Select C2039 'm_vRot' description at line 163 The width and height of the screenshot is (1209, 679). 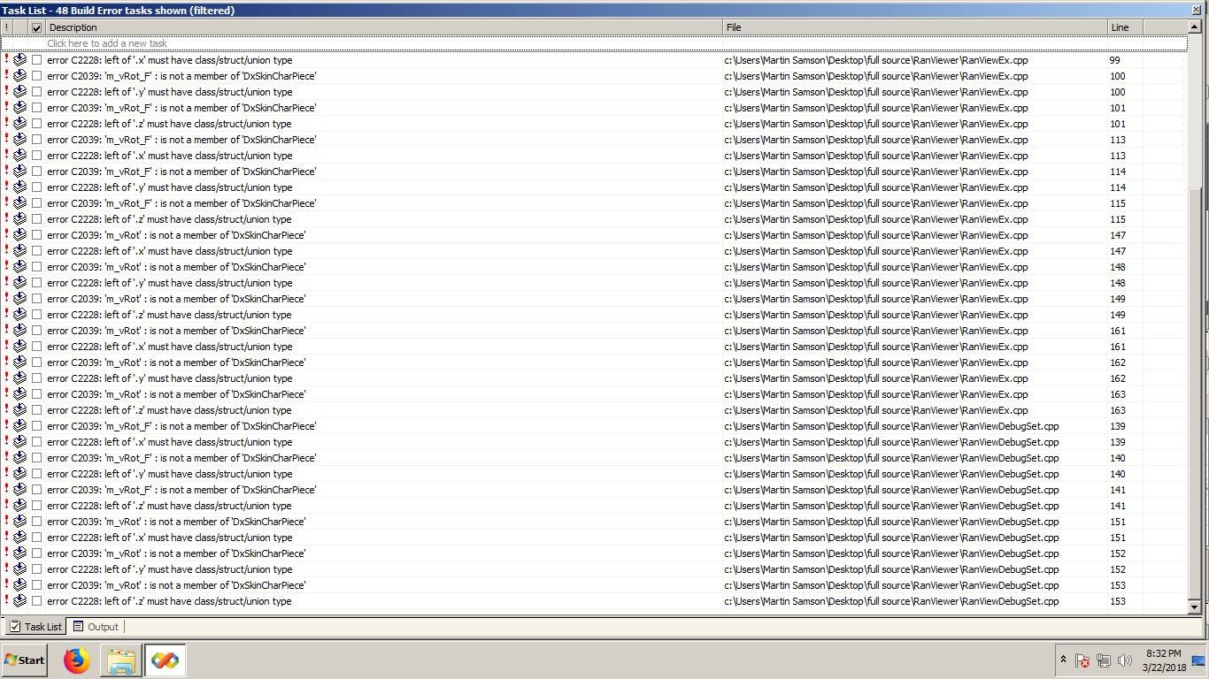pos(176,394)
